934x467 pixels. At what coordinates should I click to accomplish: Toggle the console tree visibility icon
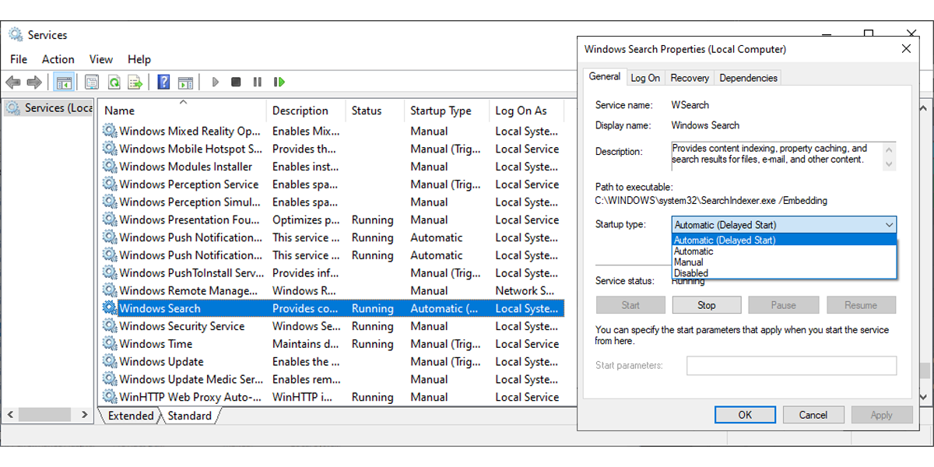(x=63, y=82)
